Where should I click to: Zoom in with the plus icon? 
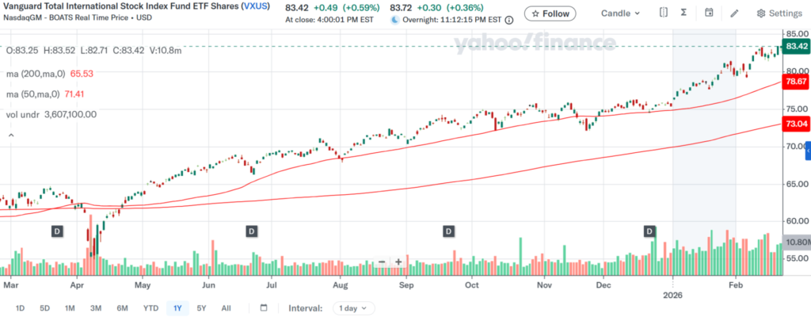click(398, 262)
